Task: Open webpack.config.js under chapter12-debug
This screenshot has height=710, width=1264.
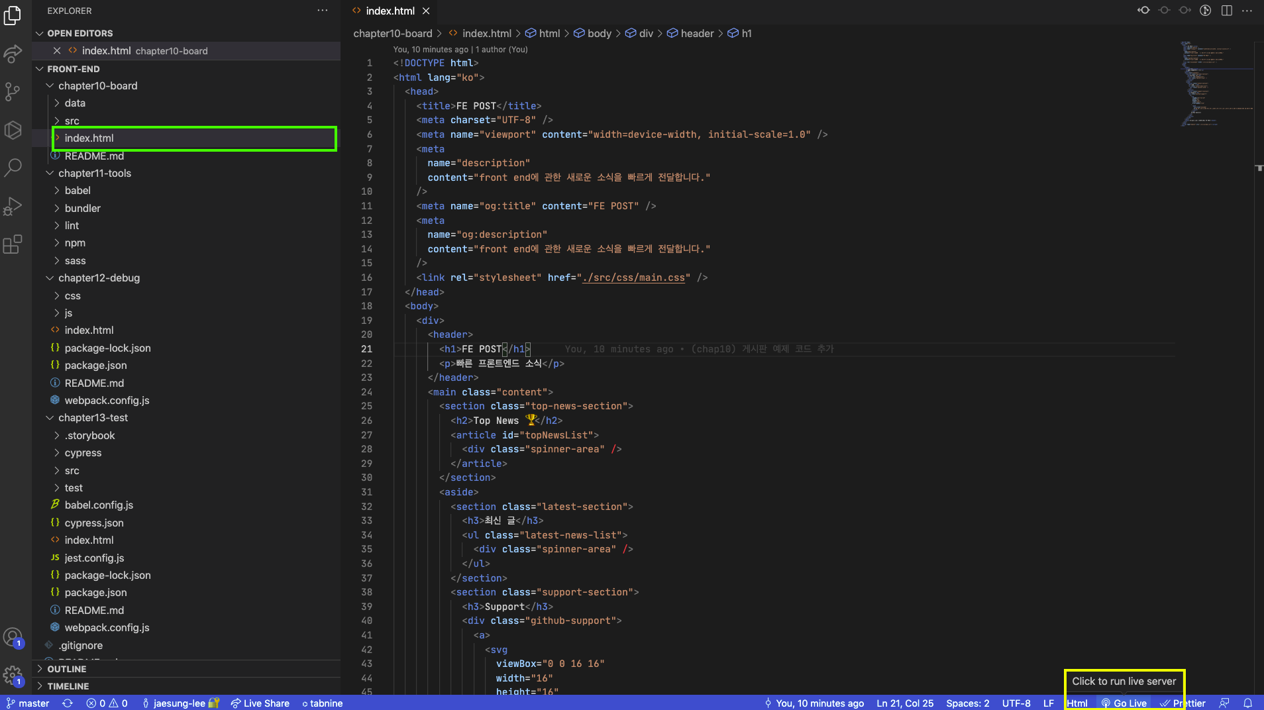Action: [x=186, y=401]
